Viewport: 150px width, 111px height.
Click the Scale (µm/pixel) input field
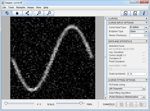[x=137, y=74]
